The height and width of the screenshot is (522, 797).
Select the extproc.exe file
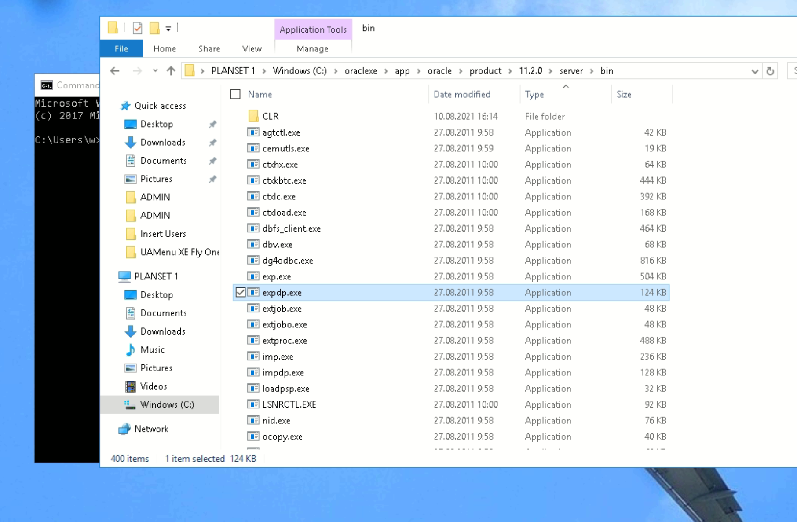pos(451,340)
